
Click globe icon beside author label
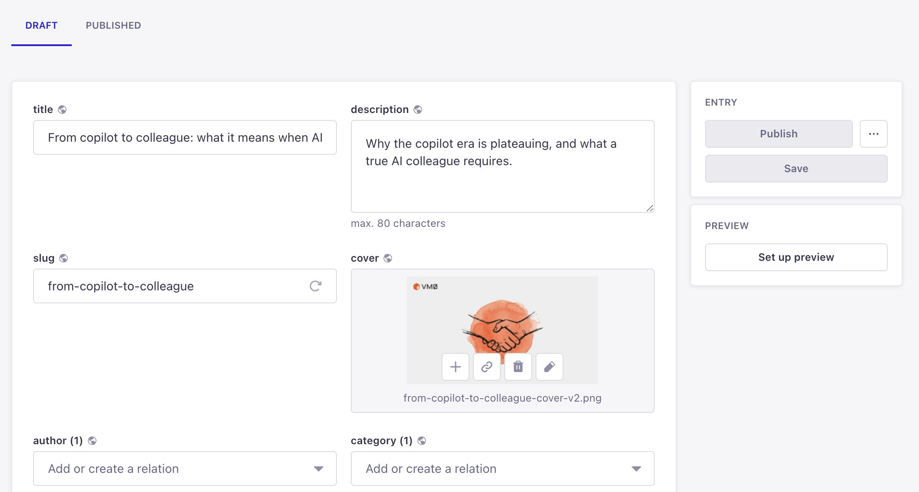coord(92,441)
